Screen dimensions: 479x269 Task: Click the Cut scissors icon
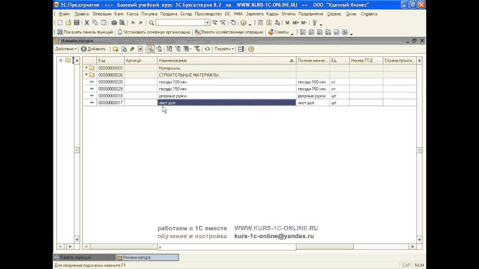[87, 23]
